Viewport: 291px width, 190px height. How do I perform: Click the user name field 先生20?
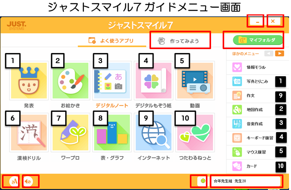[246, 181]
